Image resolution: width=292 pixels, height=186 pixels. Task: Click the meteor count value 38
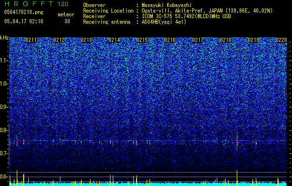pos(67,21)
